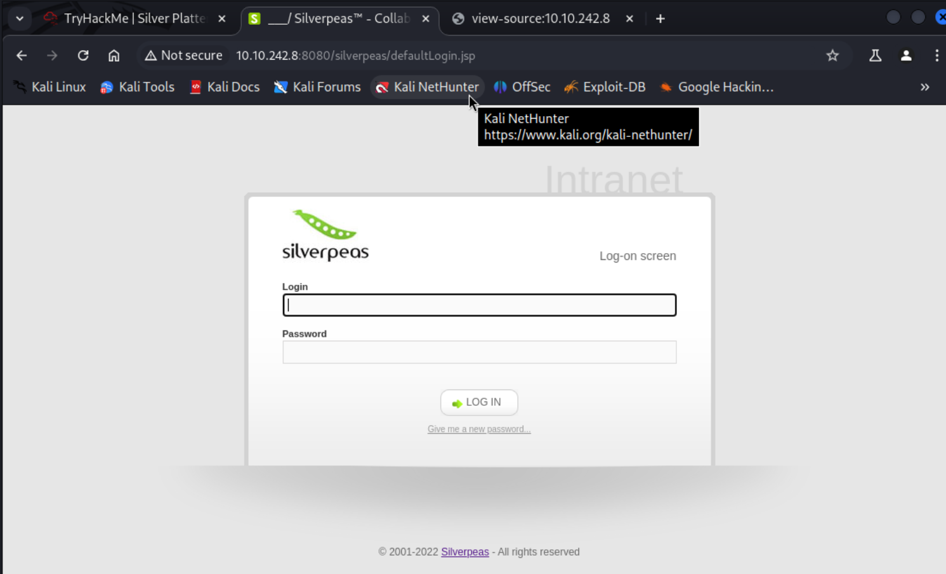Click the LOG IN button
This screenshot has height=574, width=946.
click(x=479, y=402)
